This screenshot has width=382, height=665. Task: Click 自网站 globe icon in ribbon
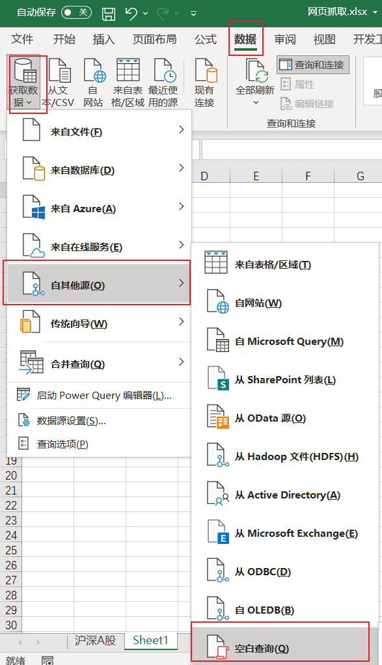tap(93, 83)
